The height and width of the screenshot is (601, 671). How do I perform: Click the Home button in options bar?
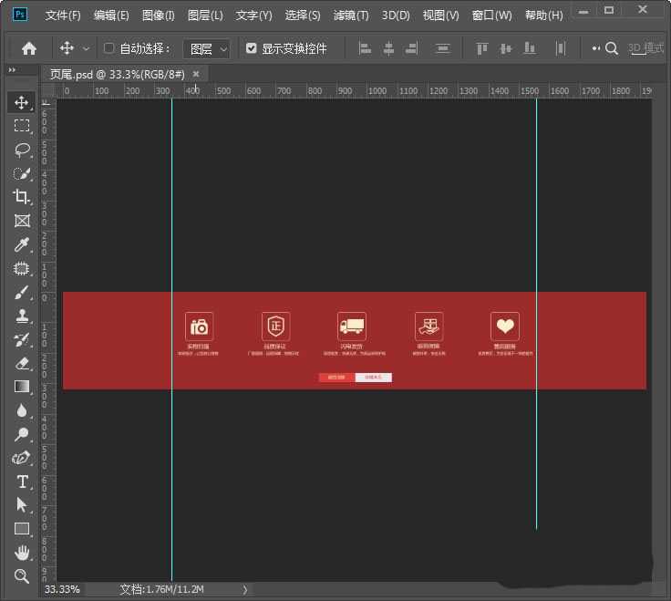pyautogui.click(x=29, y=48)
